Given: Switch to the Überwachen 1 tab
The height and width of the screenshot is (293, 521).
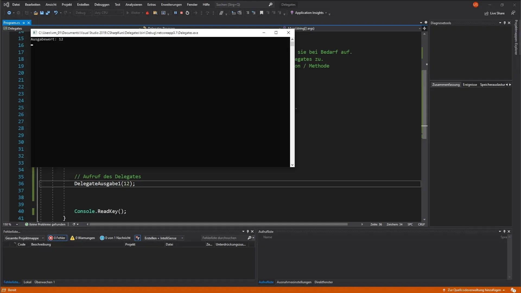Looking at the screenshot, I should point(45,282).
